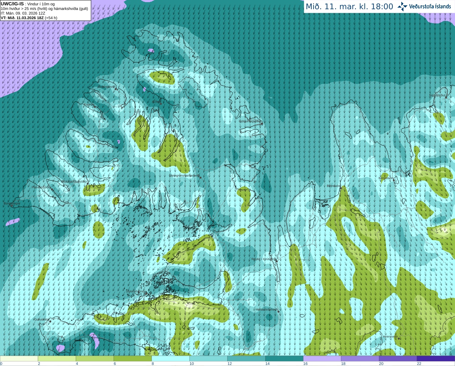The width and height of the screenshot is (455, 366).
Task: Click the 0–2 m/s pale yellow legend swatch
Action: coord(19,359)
